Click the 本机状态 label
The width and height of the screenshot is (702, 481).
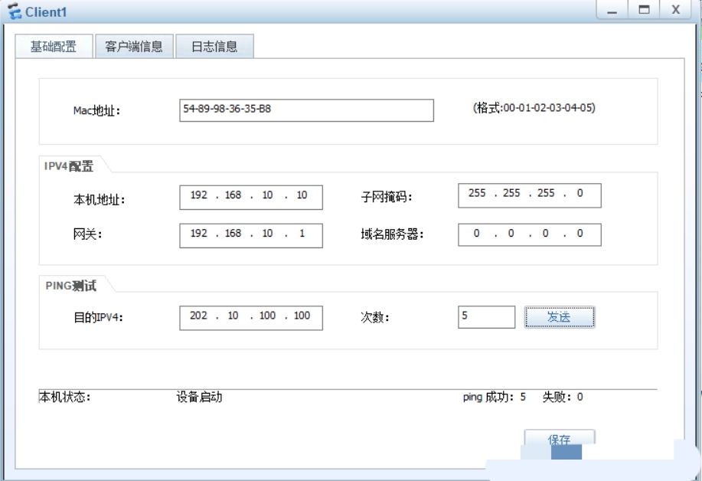point(65,397)
